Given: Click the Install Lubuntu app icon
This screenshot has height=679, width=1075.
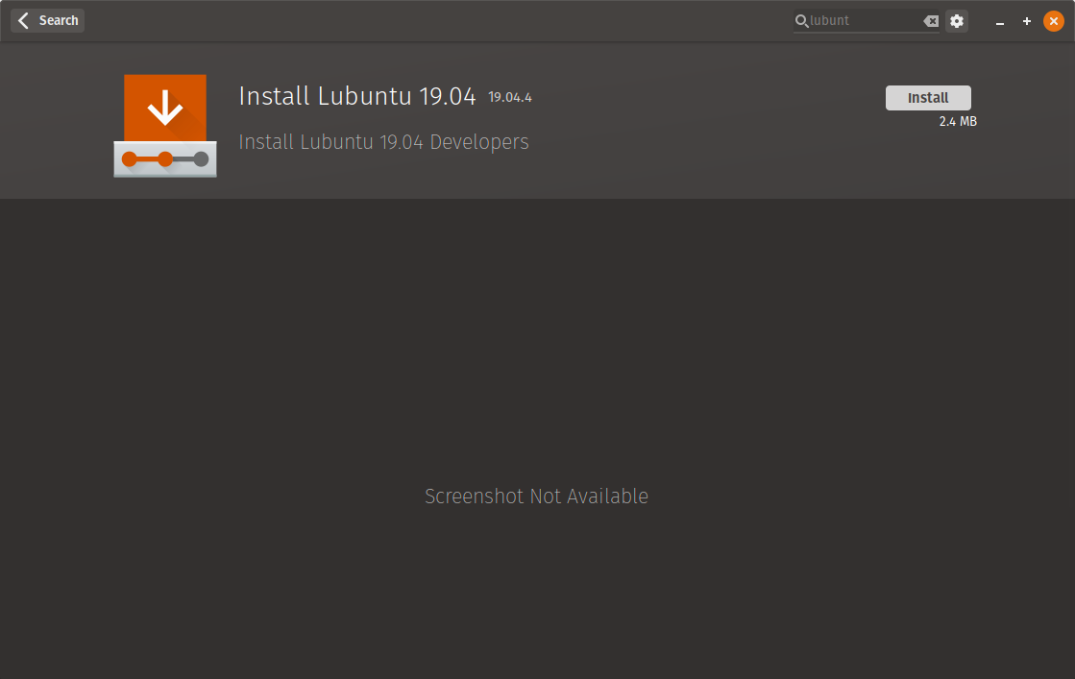Looking at the screenshot, I should [165, 126].
